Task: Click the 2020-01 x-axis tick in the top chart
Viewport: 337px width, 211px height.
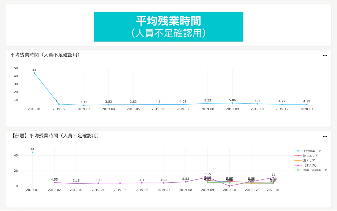Action: click(307, 109)
